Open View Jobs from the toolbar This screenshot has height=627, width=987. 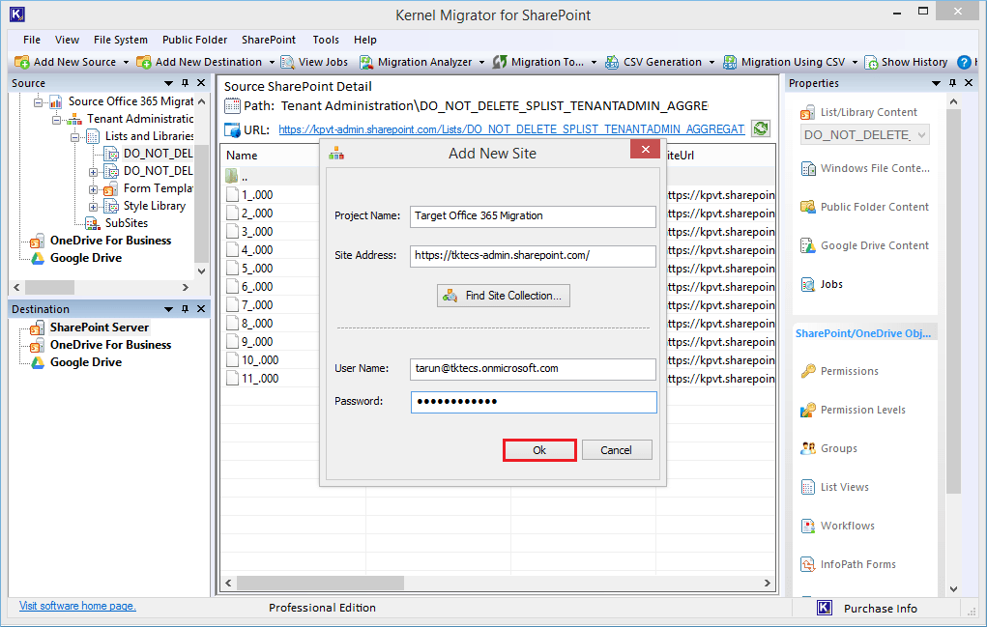click(314, 62)
